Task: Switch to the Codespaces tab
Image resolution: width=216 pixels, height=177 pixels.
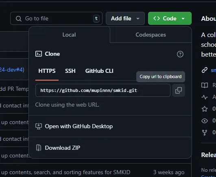Action: [151, 35]
